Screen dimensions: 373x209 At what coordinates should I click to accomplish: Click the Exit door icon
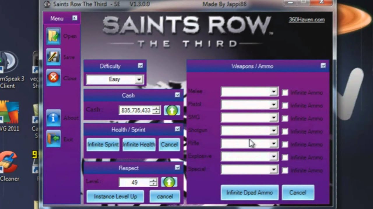[x=53, y=139]
